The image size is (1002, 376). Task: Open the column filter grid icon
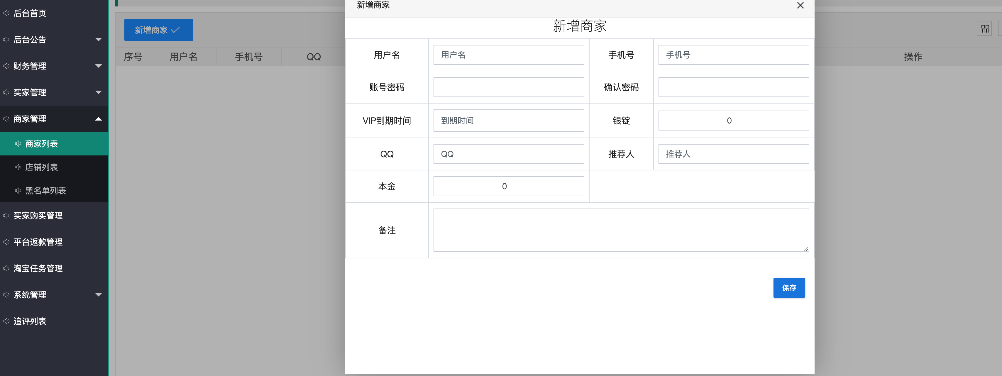click(984, 29)
